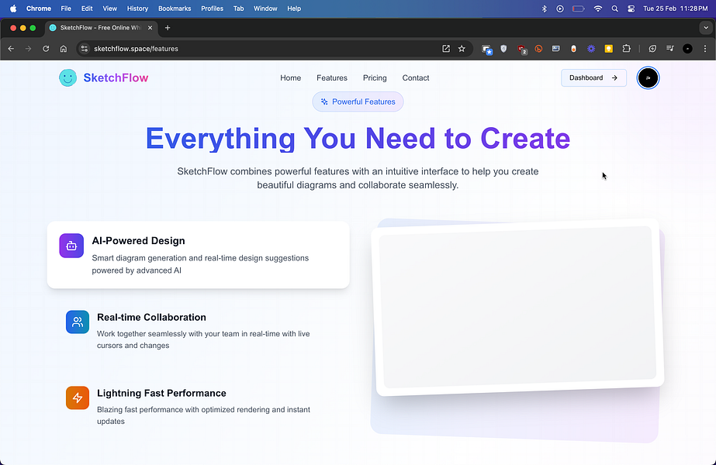Open the Contact nav link

416,78
